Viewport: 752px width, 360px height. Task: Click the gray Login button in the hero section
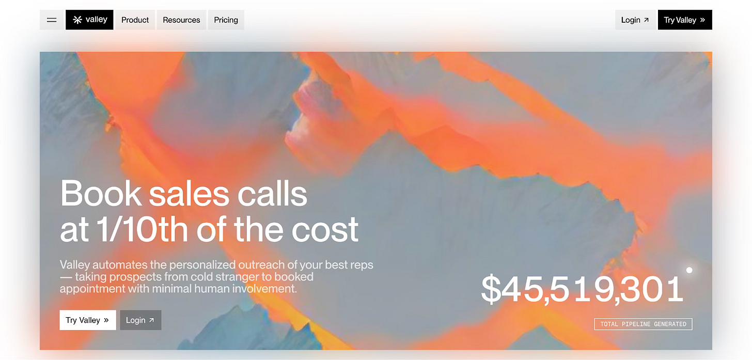(140, 320)
